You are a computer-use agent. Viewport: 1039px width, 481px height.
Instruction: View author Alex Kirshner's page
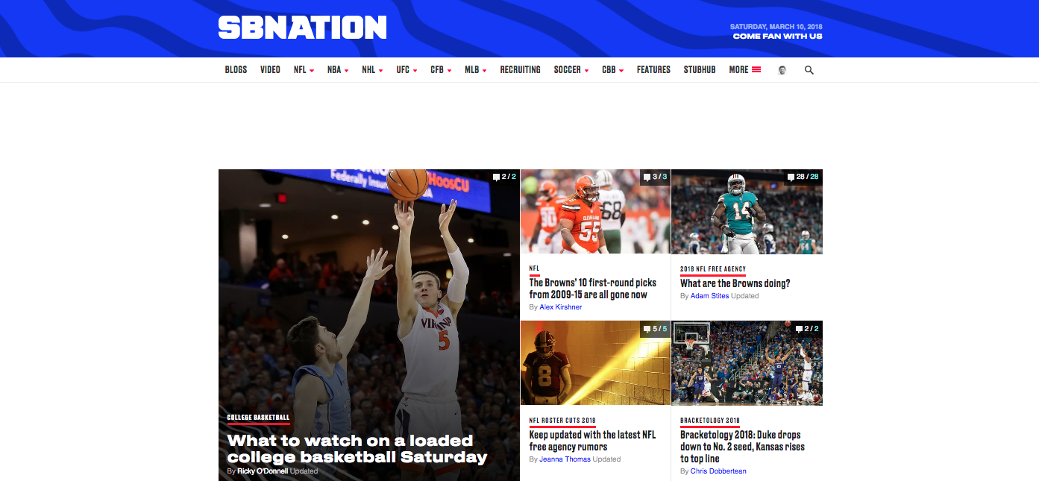pyautogui.click(x=561, y=307)
